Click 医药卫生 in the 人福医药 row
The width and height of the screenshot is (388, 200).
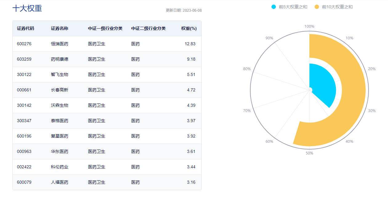[96, 182]
